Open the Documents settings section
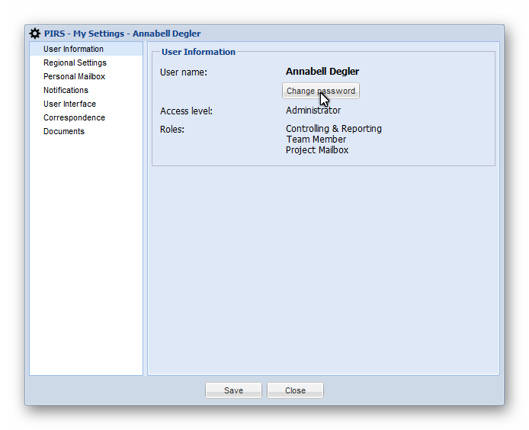Viewport: 529px width, 430px height. (x=64, y=132)
